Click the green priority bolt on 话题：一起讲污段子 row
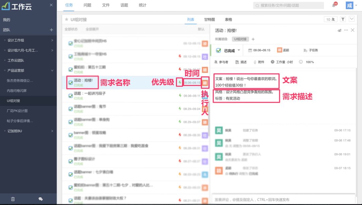The height and width of the screenshot is (205, 362). (x=180, y=95)
